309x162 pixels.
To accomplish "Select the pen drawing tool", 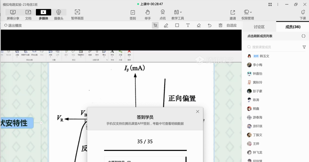I will (166, 25).
